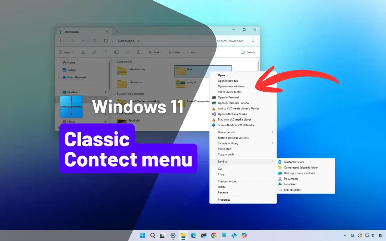Click the Delete trash icon in toolbar

[138, 52]
